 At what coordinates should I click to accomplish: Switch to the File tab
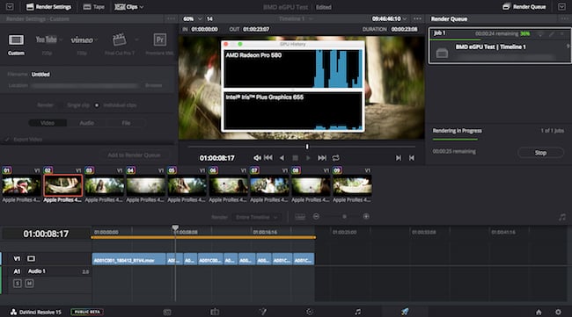126,123
